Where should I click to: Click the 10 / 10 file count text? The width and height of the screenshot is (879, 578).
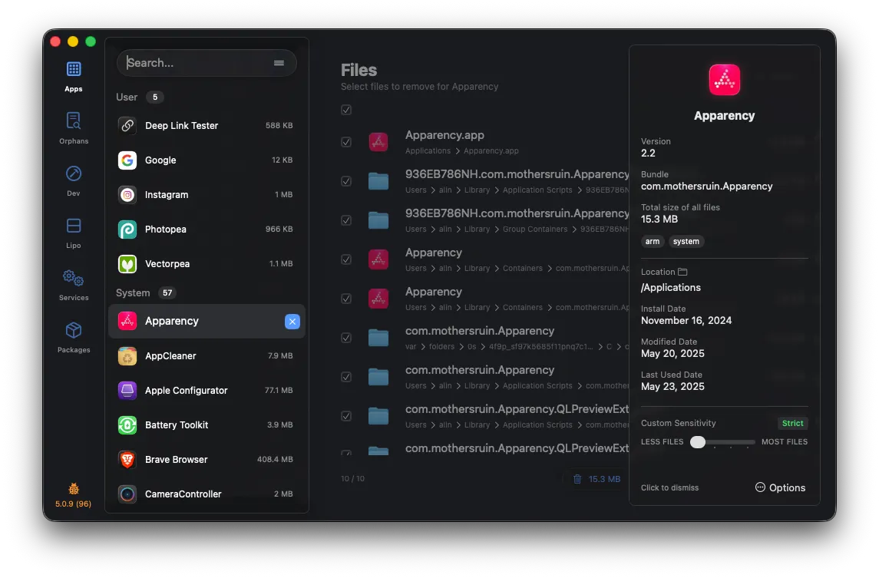352,479
